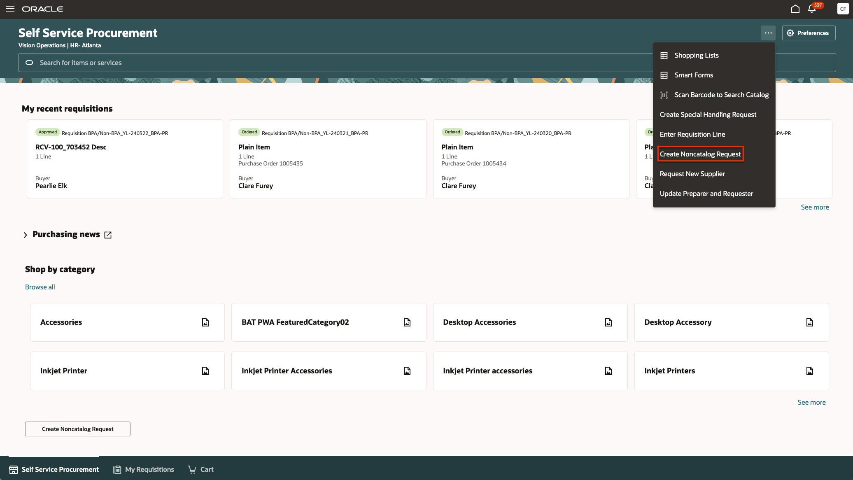Click the Purchasing news heading
This screenshot has height=480, width=853.
(66, 234)
